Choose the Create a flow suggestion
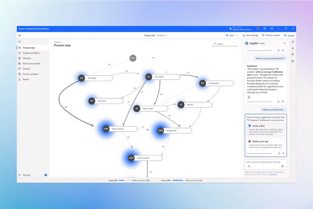The height and width of the screenshot is (209, 313). (x=266, y=130)
